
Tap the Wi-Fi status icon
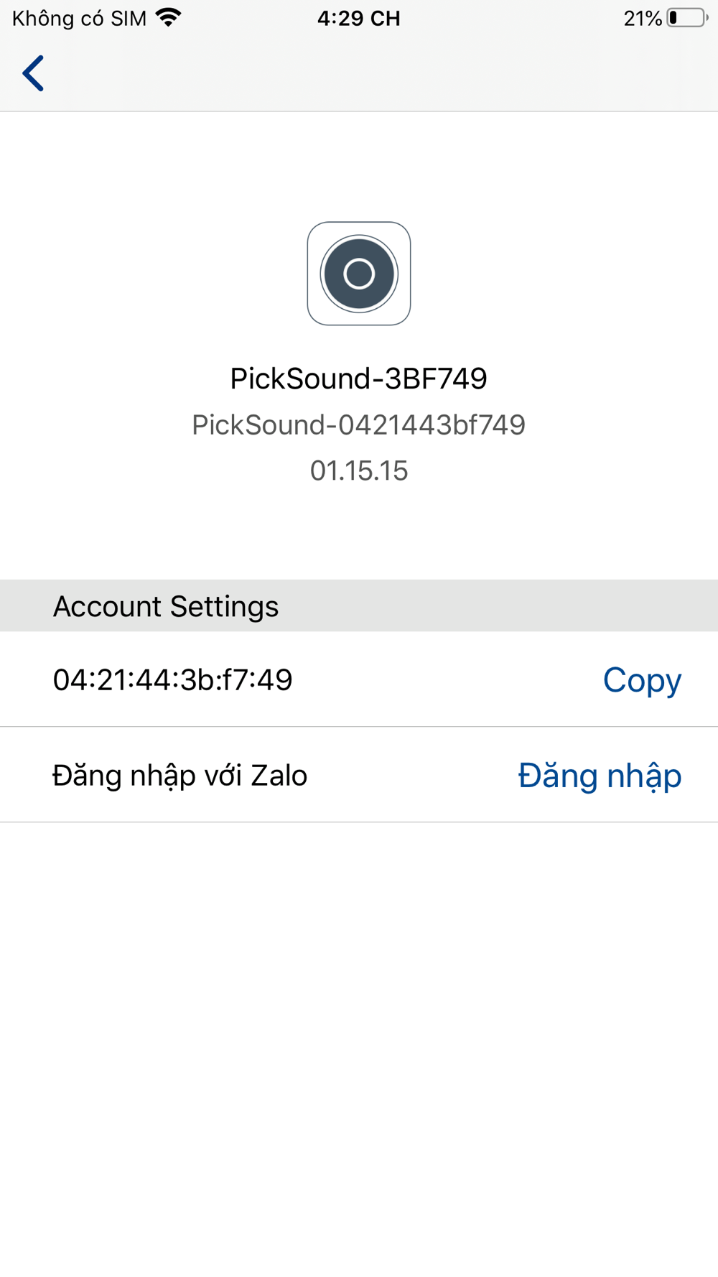[169, 18]
